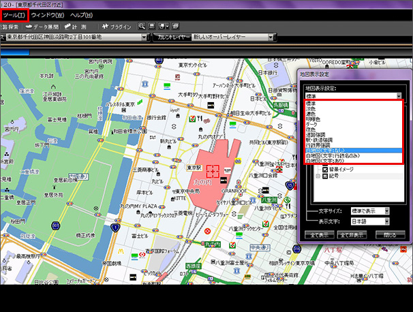Click the save disk icon in toolbar

coord(152,27)
